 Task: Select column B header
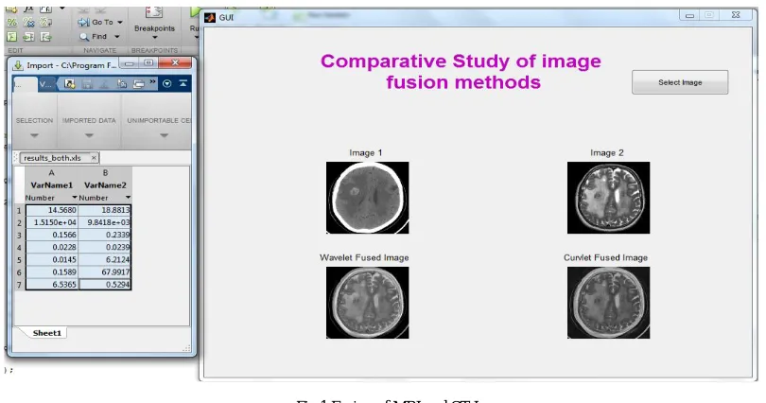[x=105, y=173]
